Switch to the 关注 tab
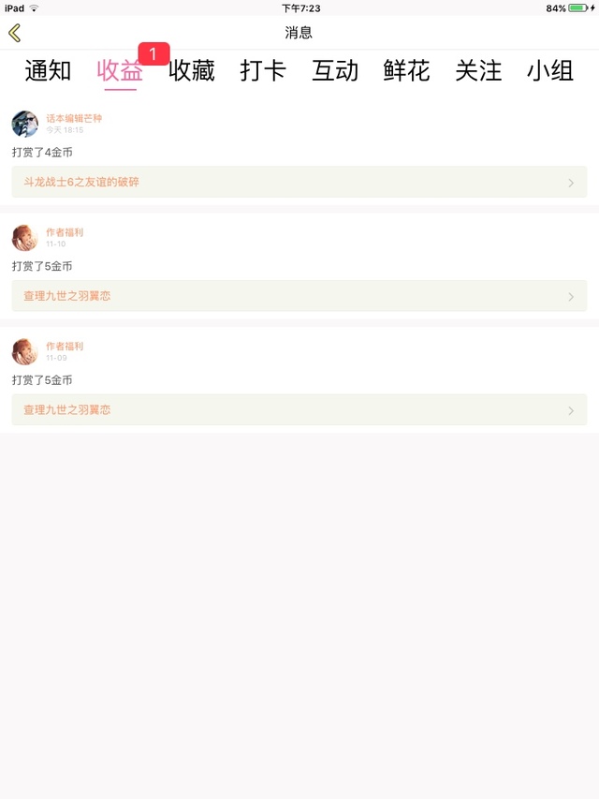 (x=478, y=70)
